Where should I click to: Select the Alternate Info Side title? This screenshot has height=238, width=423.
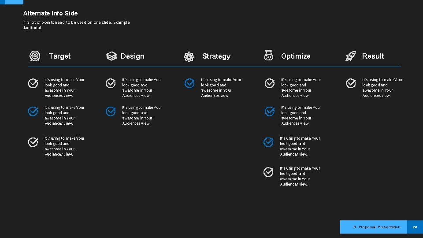tap(50, 13)
